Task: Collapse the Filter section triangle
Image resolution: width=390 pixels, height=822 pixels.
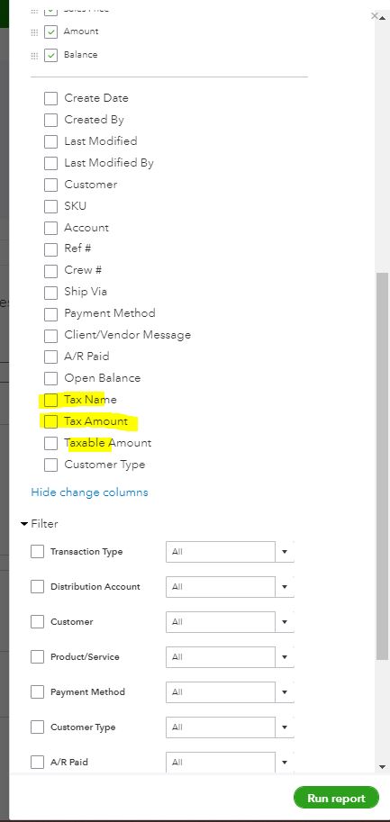Action: [24, 524]
